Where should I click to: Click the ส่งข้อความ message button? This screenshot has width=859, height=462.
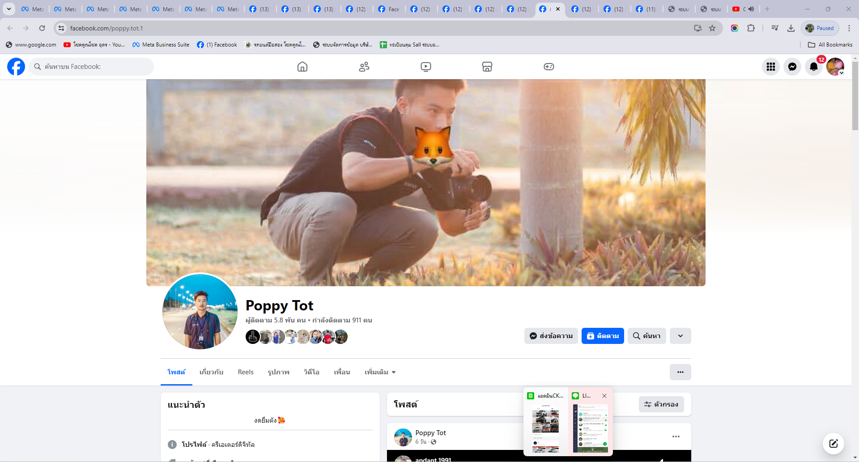[x=551, y=336]
